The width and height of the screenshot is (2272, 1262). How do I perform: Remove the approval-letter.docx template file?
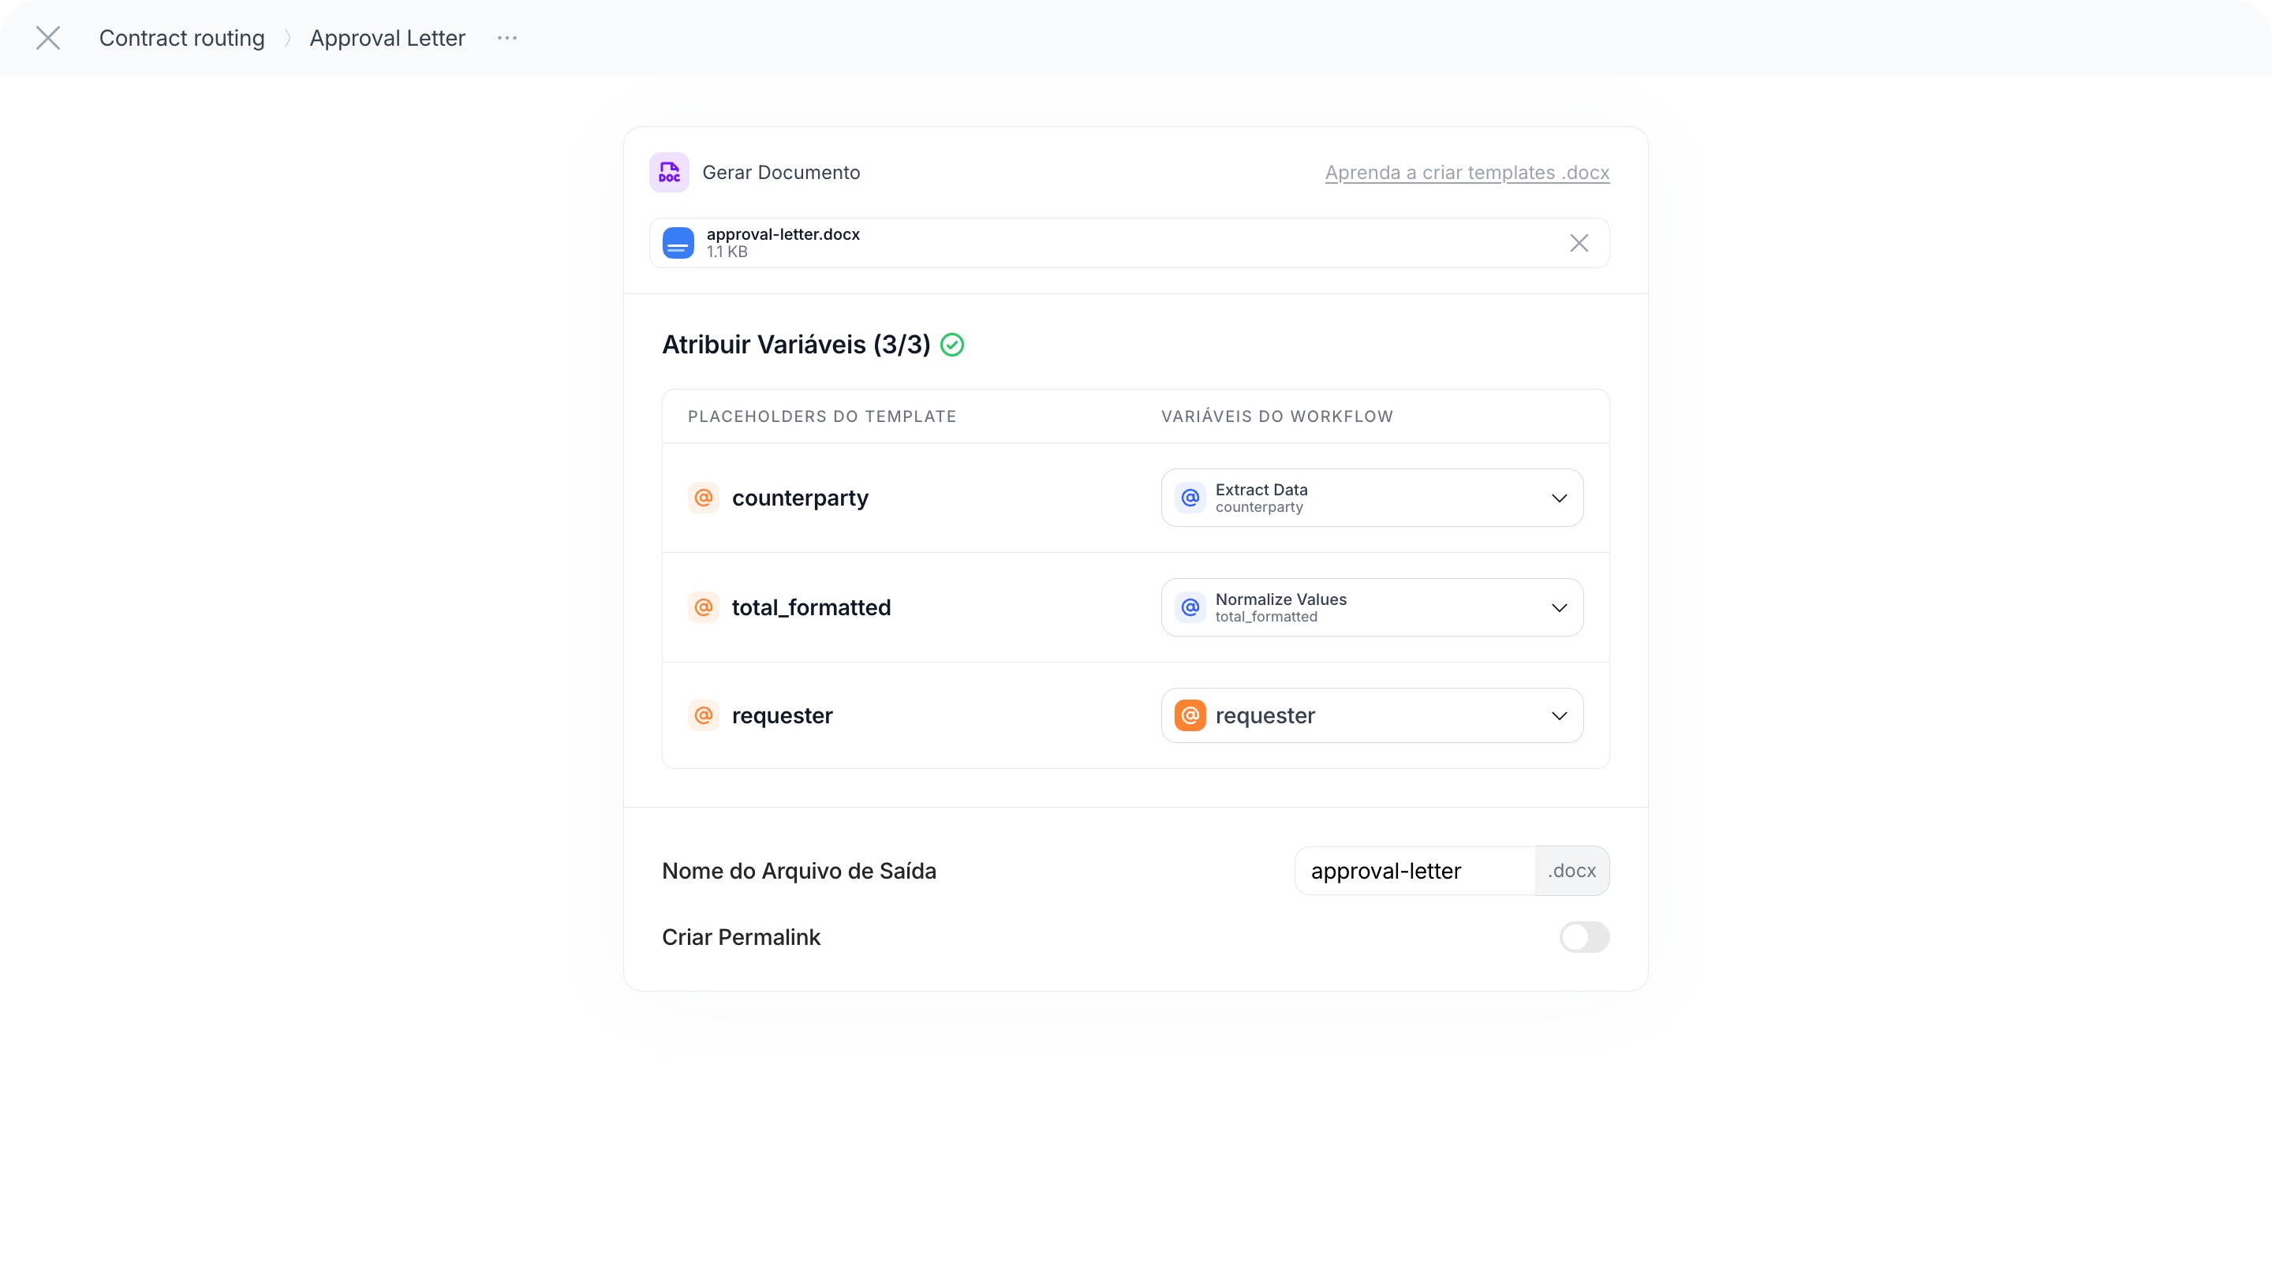[1579, 244]
